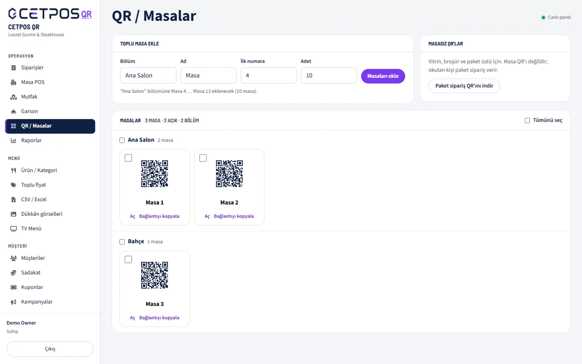Click the Mutfak kitchen icon

[13, 97]
